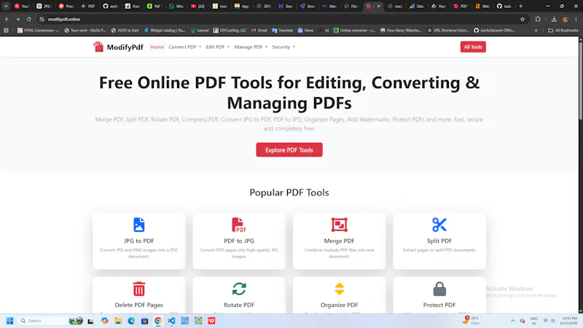Image resolution: width=583 pixels, height=328 pixels.
Task: Open the Laravel bookmark
Action: click(x=200, y=31)
